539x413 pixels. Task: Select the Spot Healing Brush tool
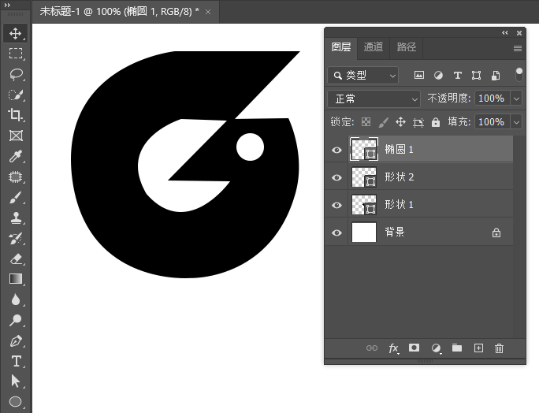pyautogui.click(x=16, y=177)
